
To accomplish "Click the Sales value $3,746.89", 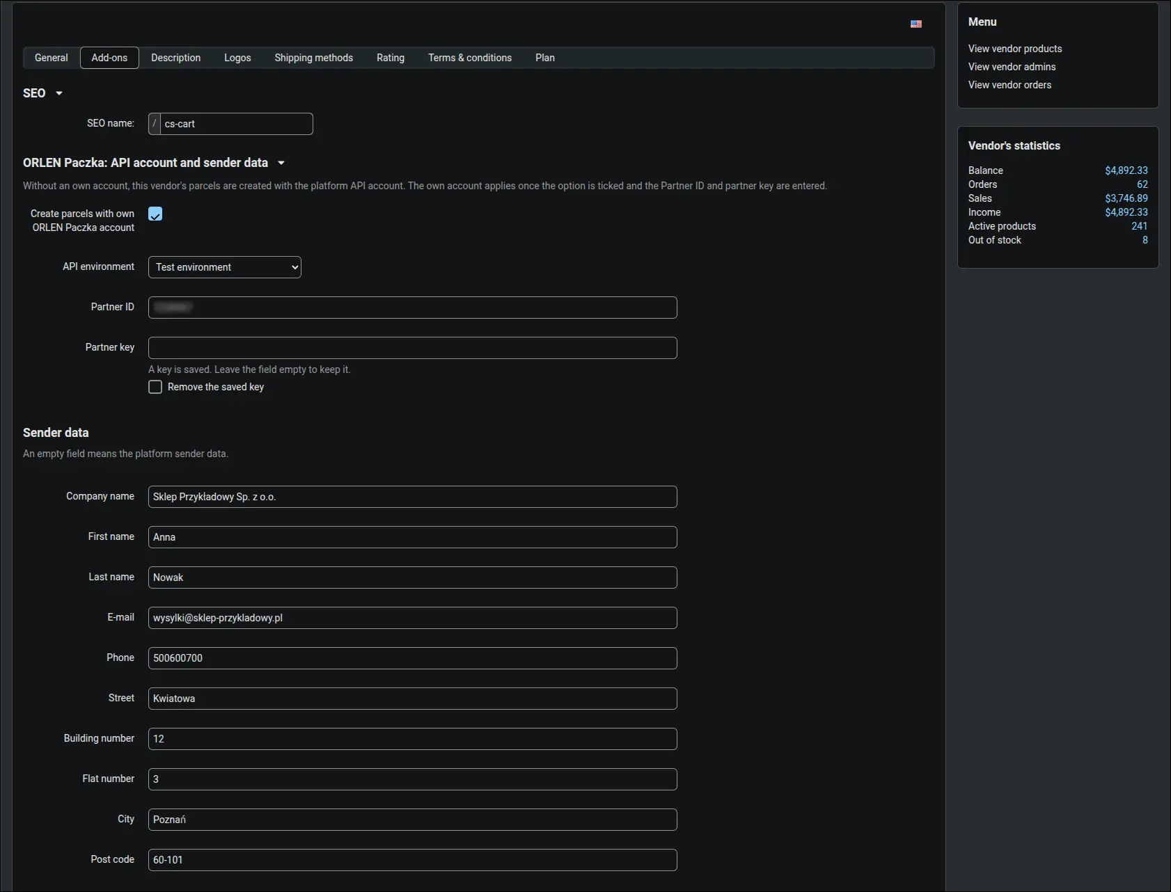I will point(1126,198).
